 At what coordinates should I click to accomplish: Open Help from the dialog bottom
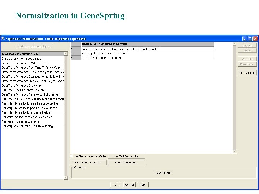click(x=142, y=185)
